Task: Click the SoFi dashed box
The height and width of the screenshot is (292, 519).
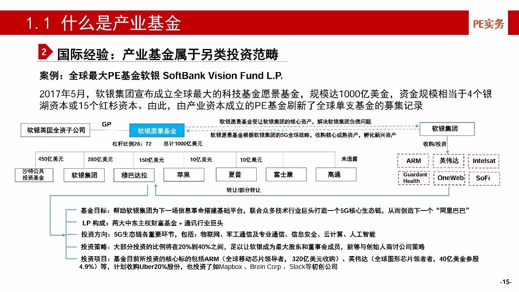Action: (x=484, y=178)
